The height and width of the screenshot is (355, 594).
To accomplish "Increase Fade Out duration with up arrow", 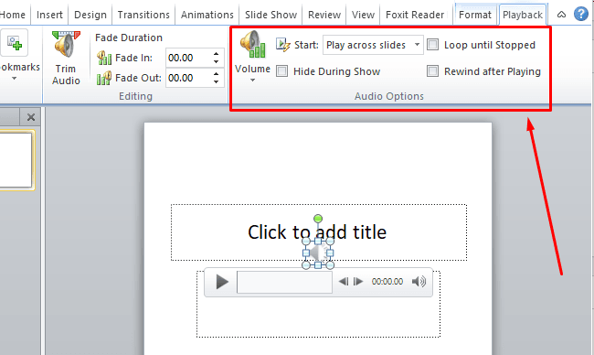I will tap(216, 73).
